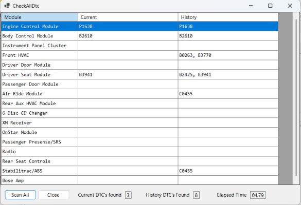301x205 pixels.
Task: Click the Current column header
Action: coord(128,17)
